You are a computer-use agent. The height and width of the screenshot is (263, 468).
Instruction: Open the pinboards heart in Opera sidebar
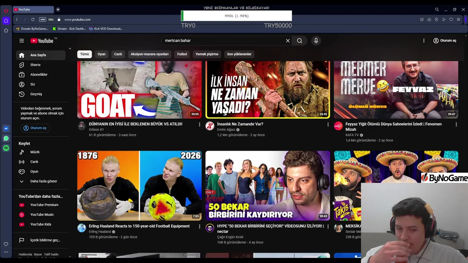6,244
